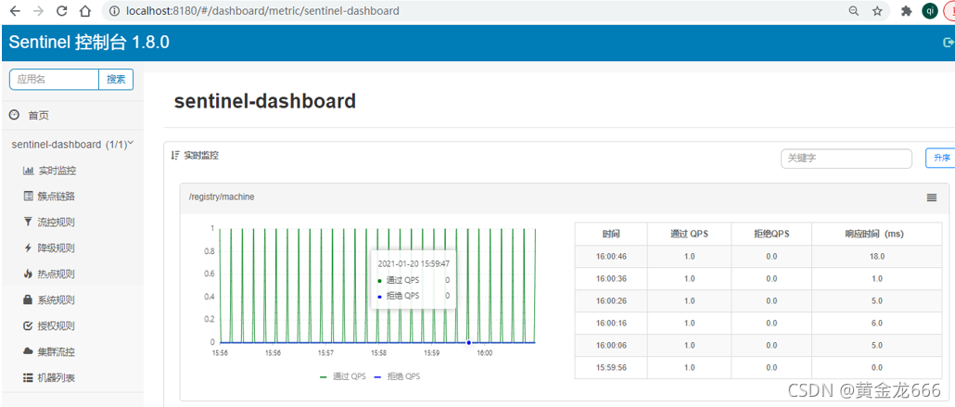
Task: Click the 拒绝QPS column header
Action: point(771,234)
